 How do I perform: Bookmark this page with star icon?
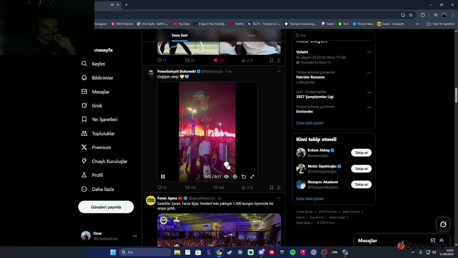pos(411,15)
